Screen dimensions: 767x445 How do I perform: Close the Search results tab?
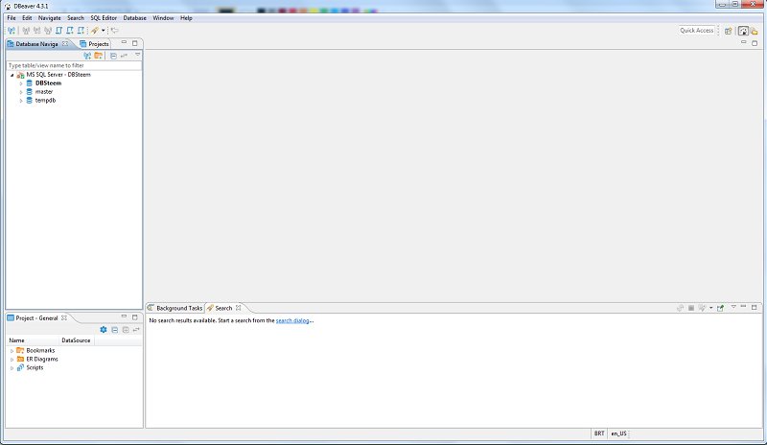pos(238,308)
